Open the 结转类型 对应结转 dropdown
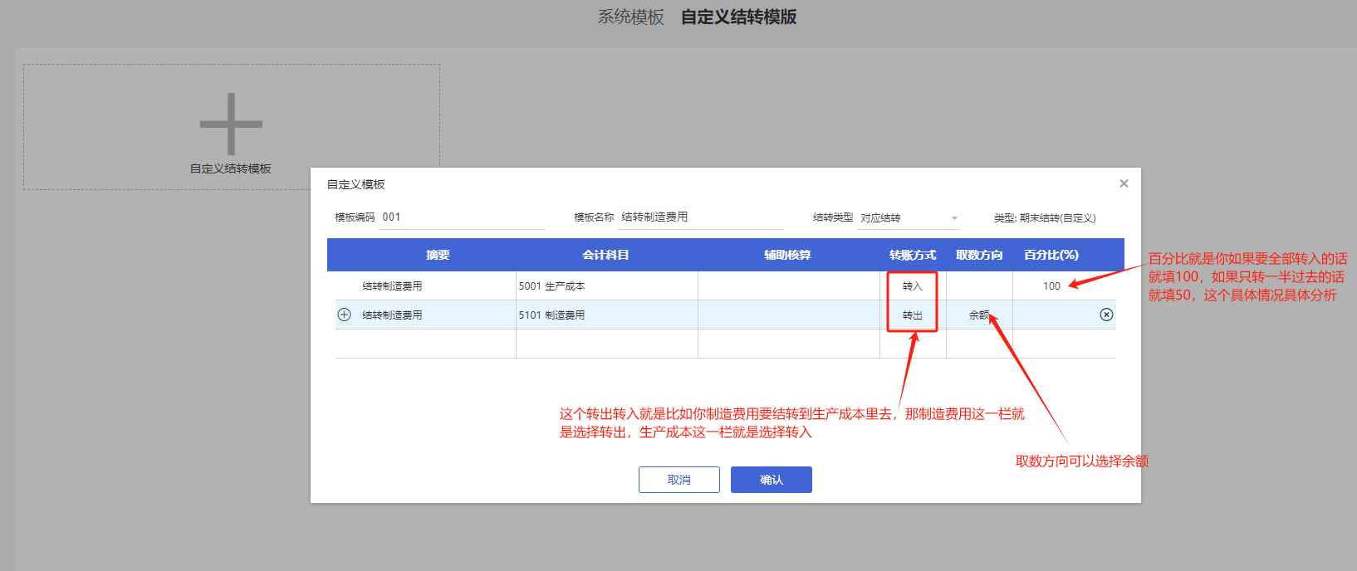Image resolution: width=1357 pixels, height=571 pixels. click(909, 217)
